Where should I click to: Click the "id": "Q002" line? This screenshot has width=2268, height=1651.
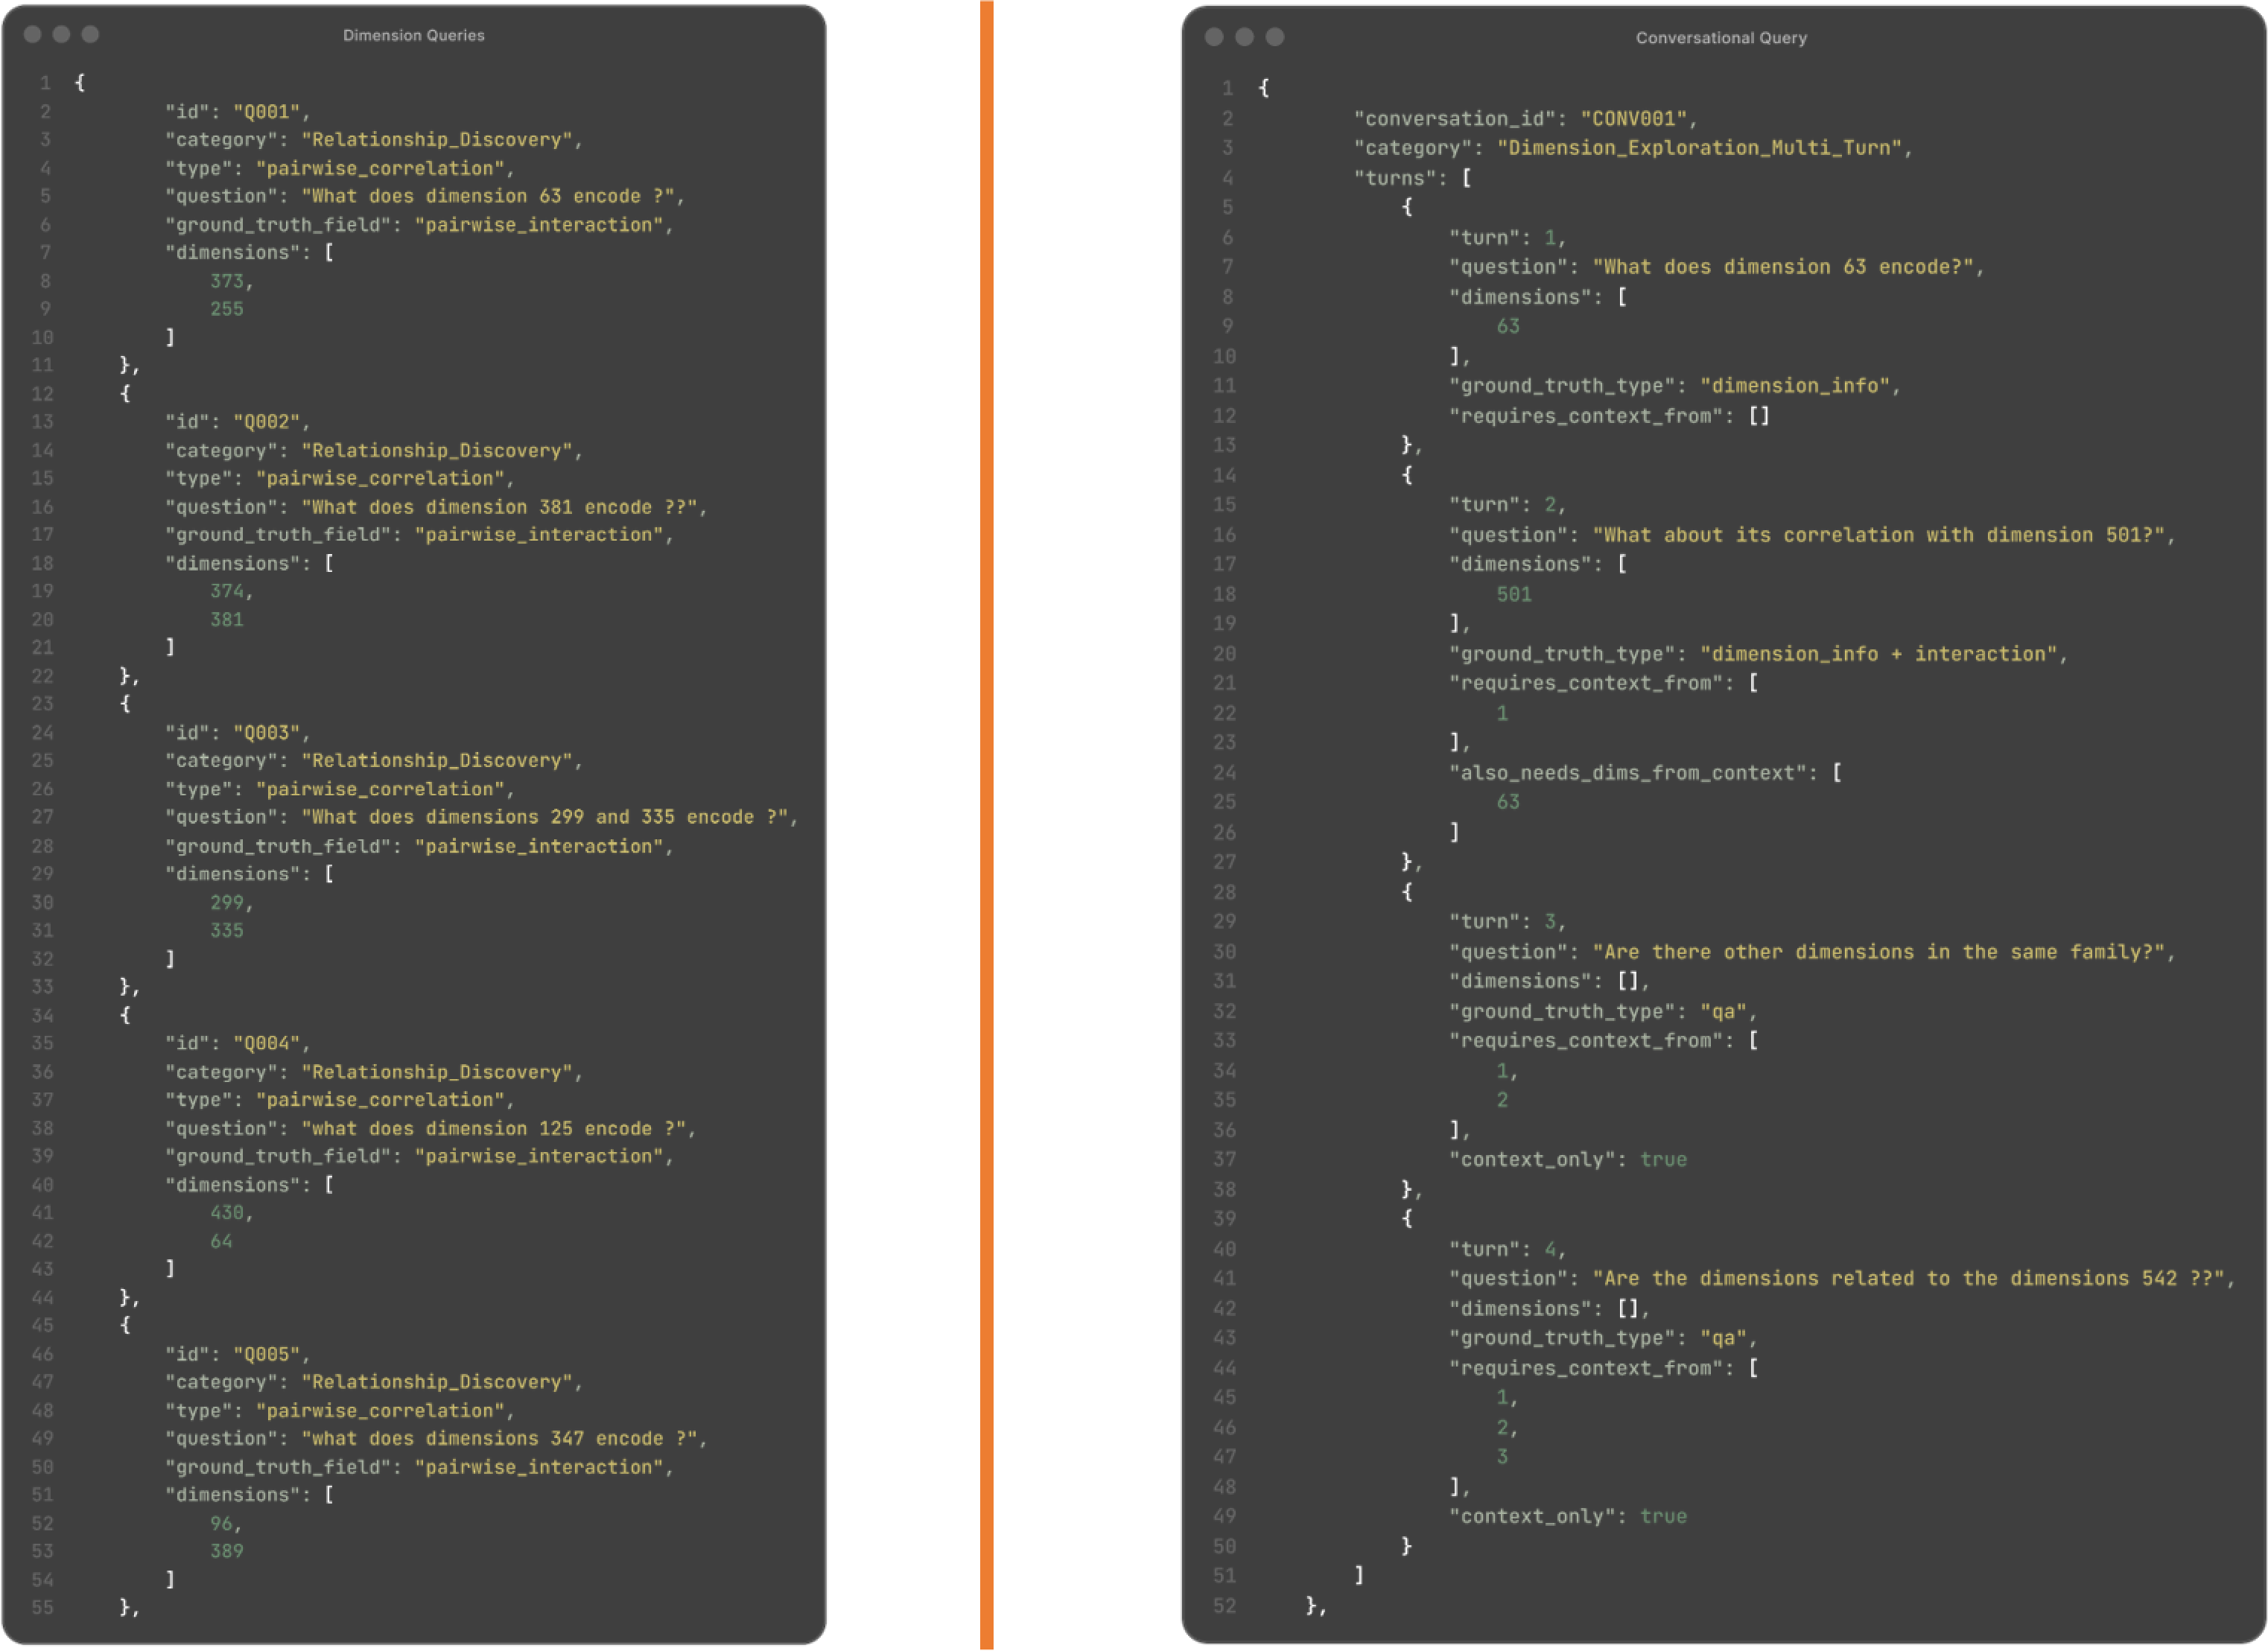[237, 422]
